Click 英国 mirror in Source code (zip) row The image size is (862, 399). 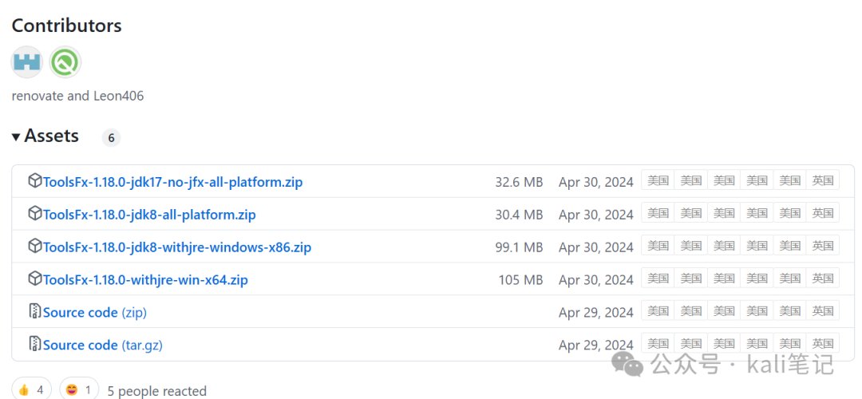(822, 311)
